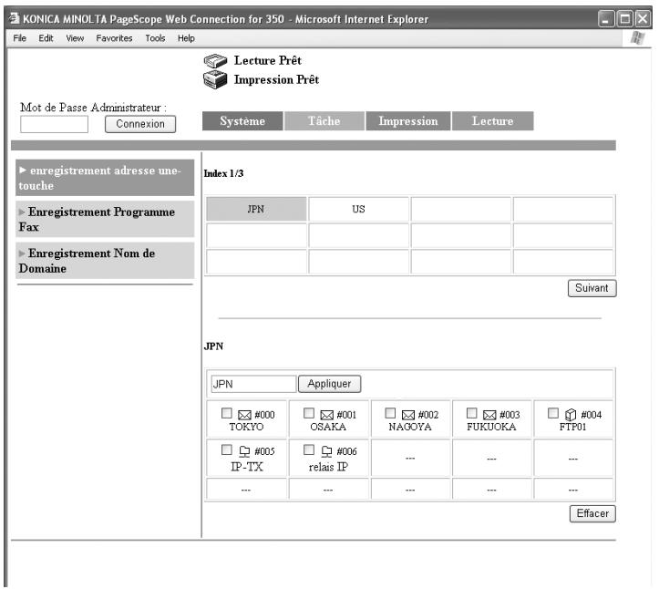Click the Internet Explorer title bar page icon

coord(15,18)
